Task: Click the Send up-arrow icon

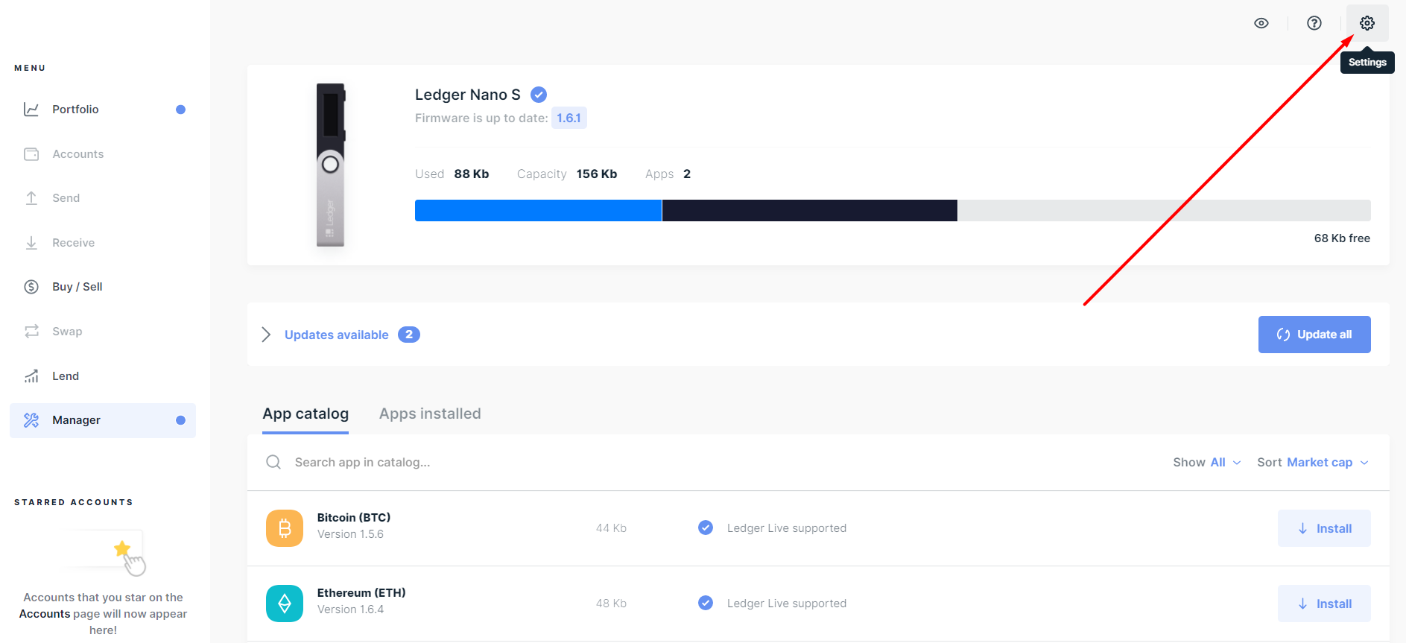Action: tap(31, 198)
